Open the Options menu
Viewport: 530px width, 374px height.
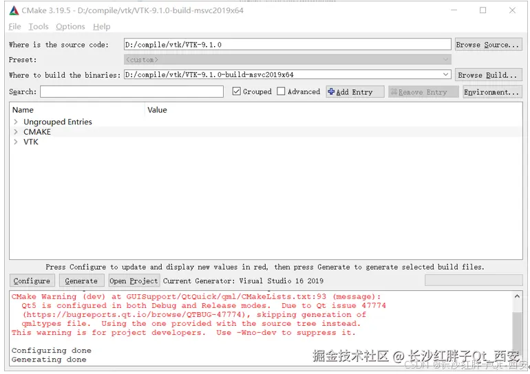click(70, 27)
